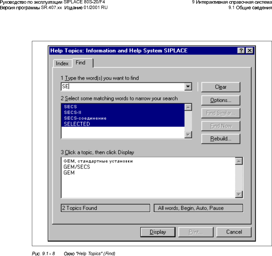This screenshot has width=272, height=256.
Task: Close the Help Topics dialog with X
Action: coord(250,51)
